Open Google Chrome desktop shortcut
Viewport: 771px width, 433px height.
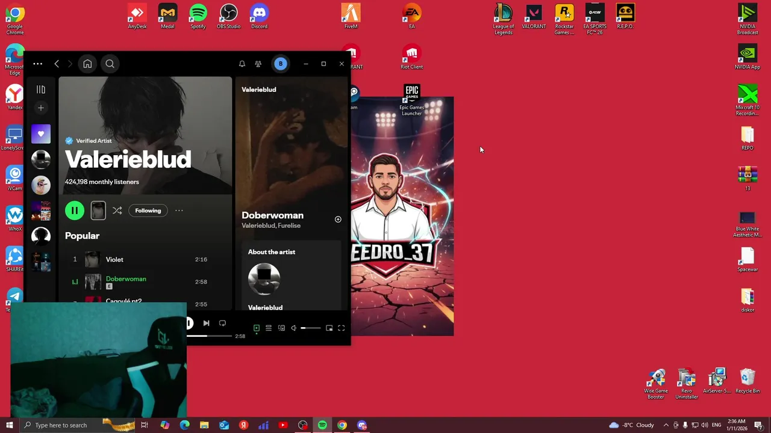[x=15, y=19]
